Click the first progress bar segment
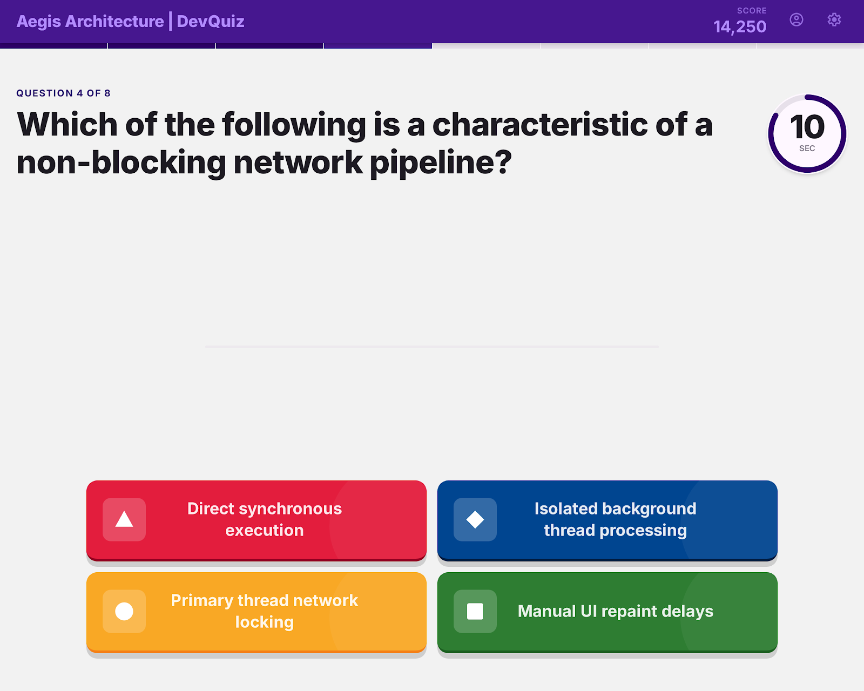The image size is (864, 691). point(53,46)
